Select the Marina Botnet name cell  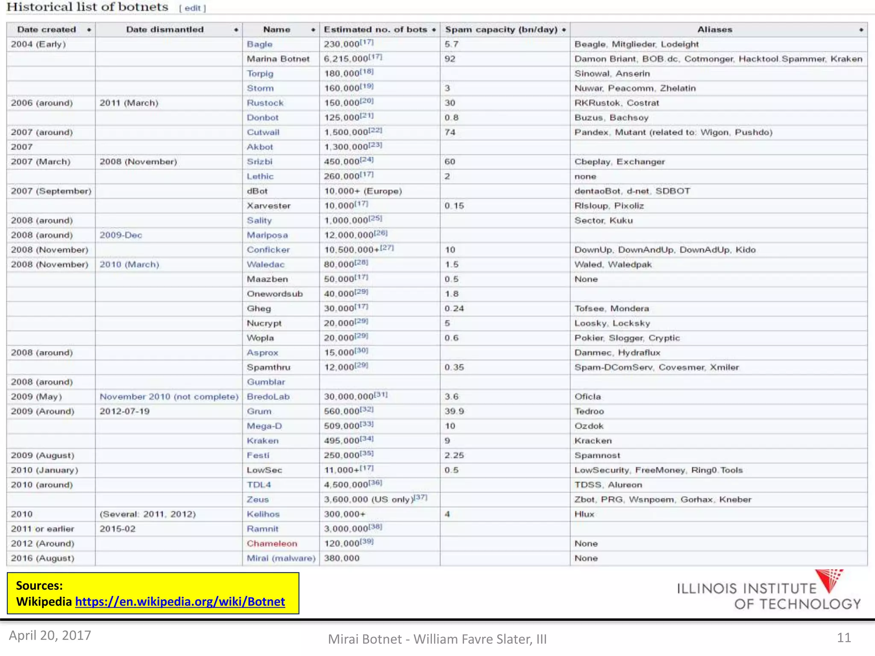[x=281, y=59]
